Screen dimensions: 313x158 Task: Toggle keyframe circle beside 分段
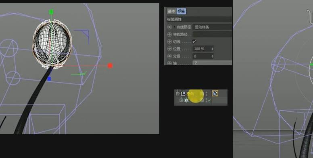tap(169, 56)
